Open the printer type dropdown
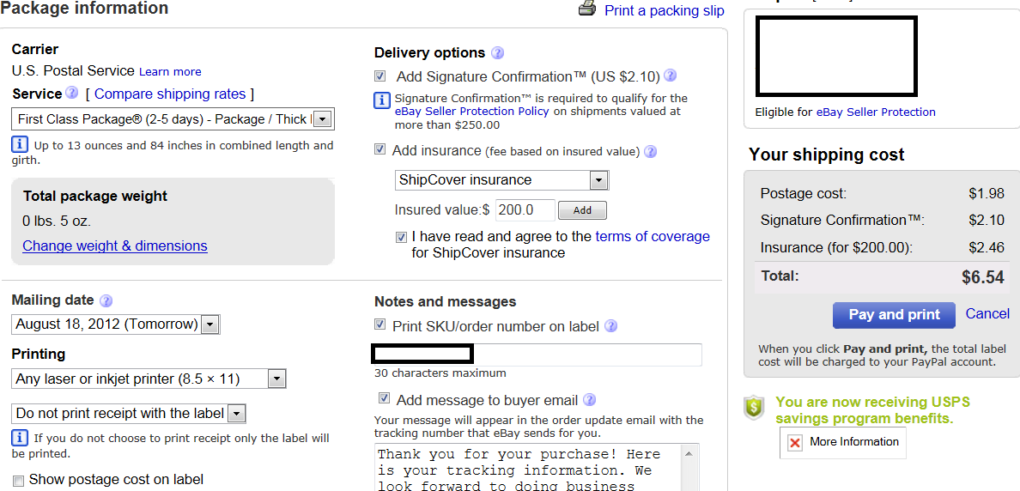1020x491 pixels. point(276,379)
